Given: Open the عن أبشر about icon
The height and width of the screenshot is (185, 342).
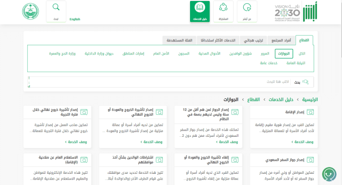Looking at the screenshot, I should click(x=247, y=11).
